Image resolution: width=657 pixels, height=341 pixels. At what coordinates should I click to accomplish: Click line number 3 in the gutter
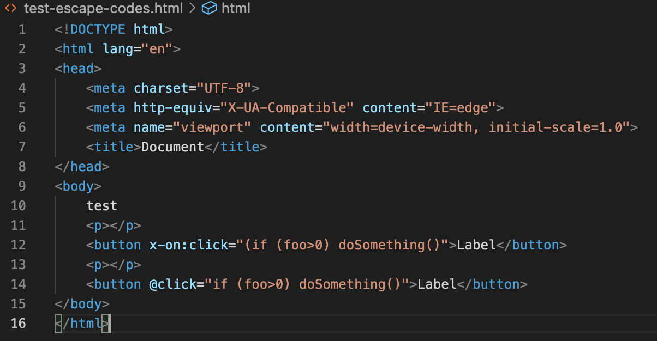click(x=22, y=69)
